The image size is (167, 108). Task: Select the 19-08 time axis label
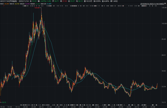(x=10, y=106)
